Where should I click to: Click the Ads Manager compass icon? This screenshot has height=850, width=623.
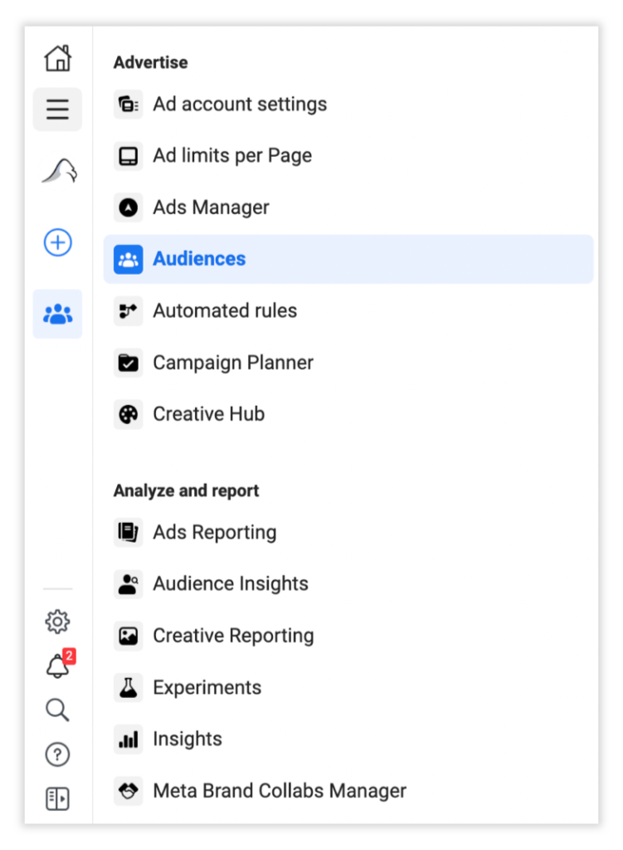129,208
